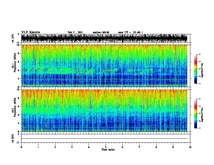Click the '10' tick on time axis
214x165 pixels.
click(190, 147)
